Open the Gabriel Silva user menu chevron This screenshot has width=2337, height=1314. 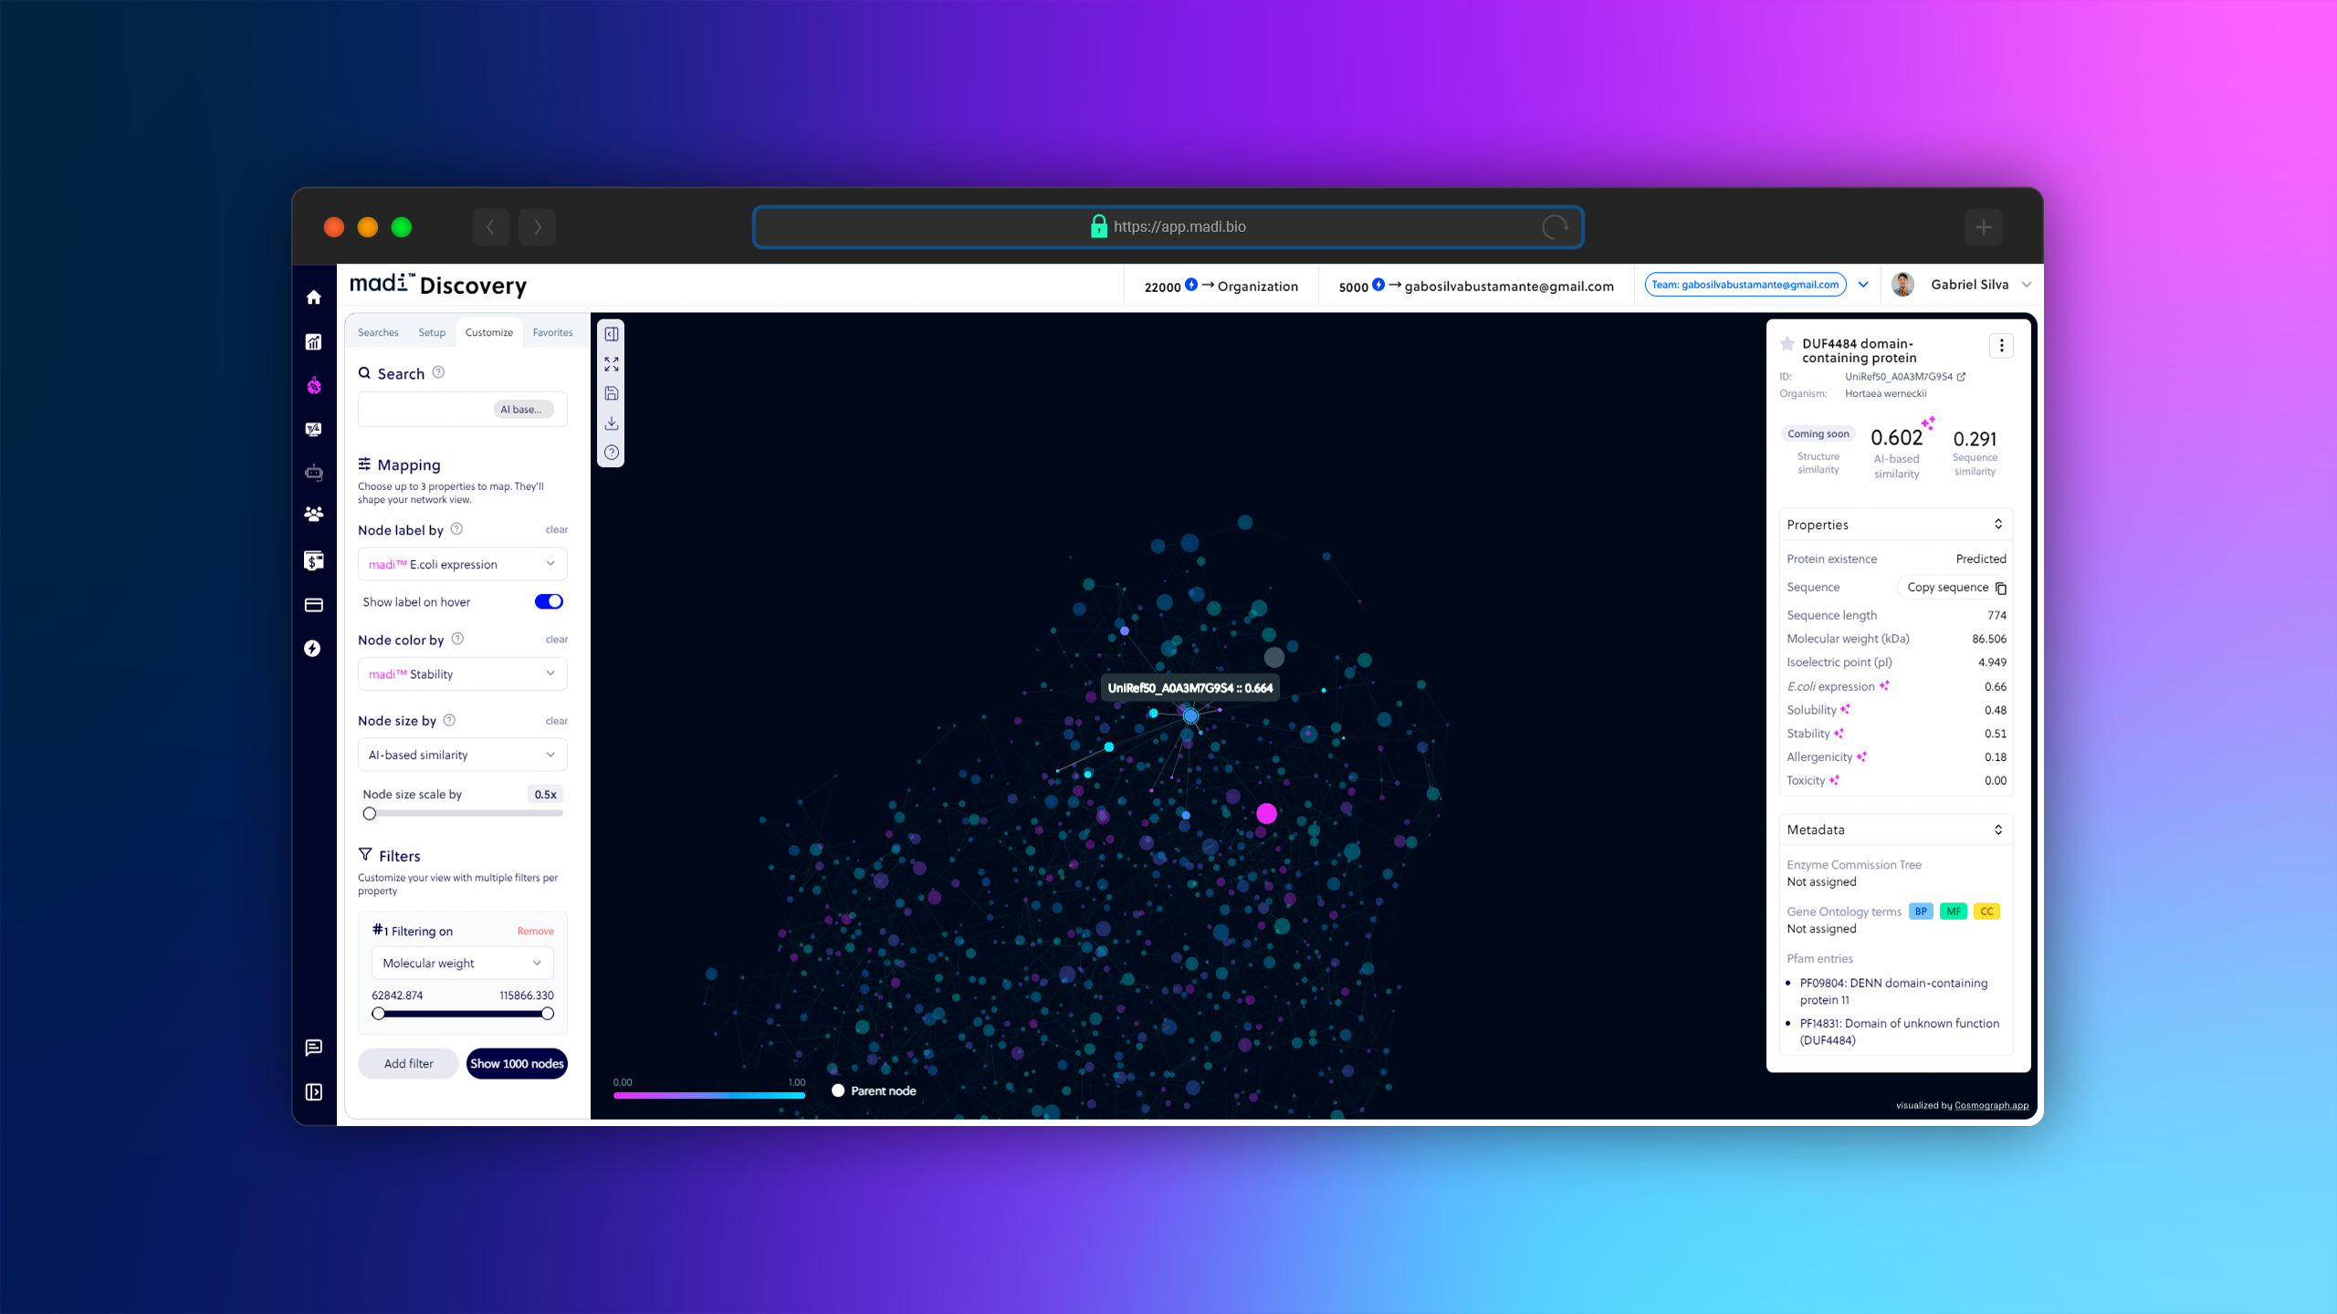coord(2027,285)
